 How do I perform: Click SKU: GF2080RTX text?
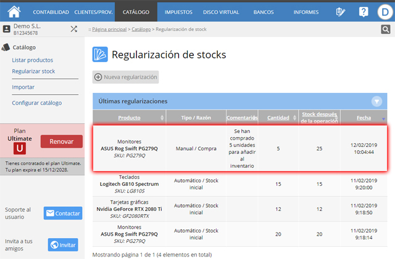tap(129, 216)
